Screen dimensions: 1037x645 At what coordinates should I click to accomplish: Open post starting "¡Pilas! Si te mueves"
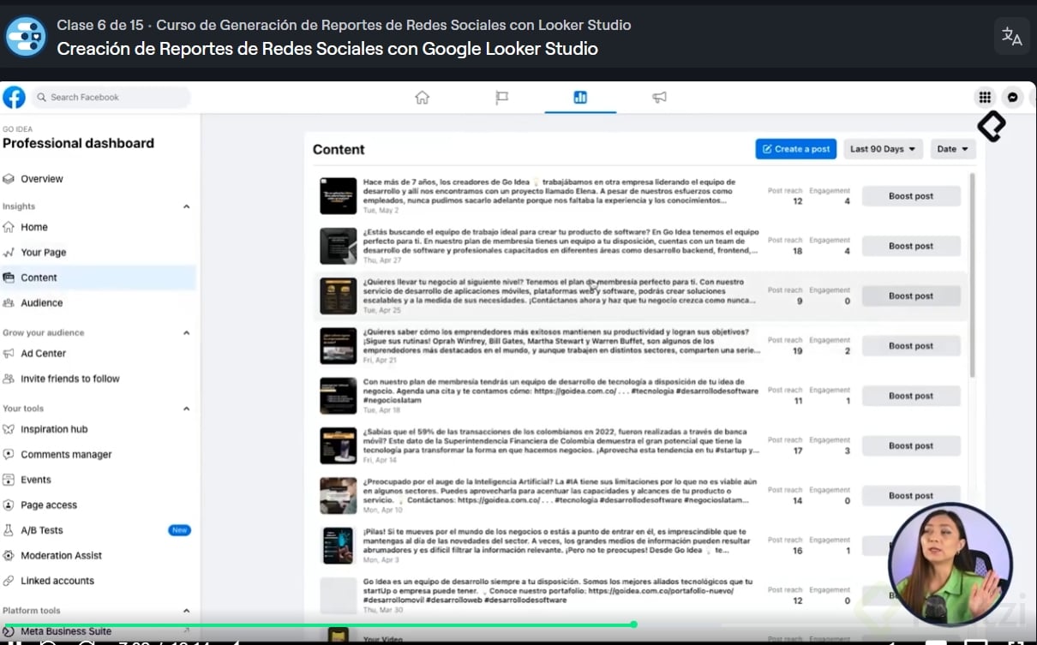point(555,540)
